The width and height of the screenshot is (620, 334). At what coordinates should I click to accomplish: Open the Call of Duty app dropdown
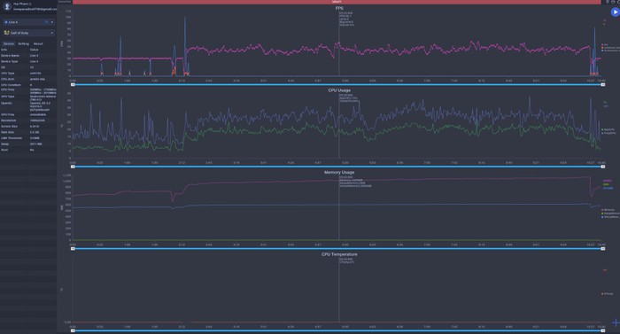28,33
